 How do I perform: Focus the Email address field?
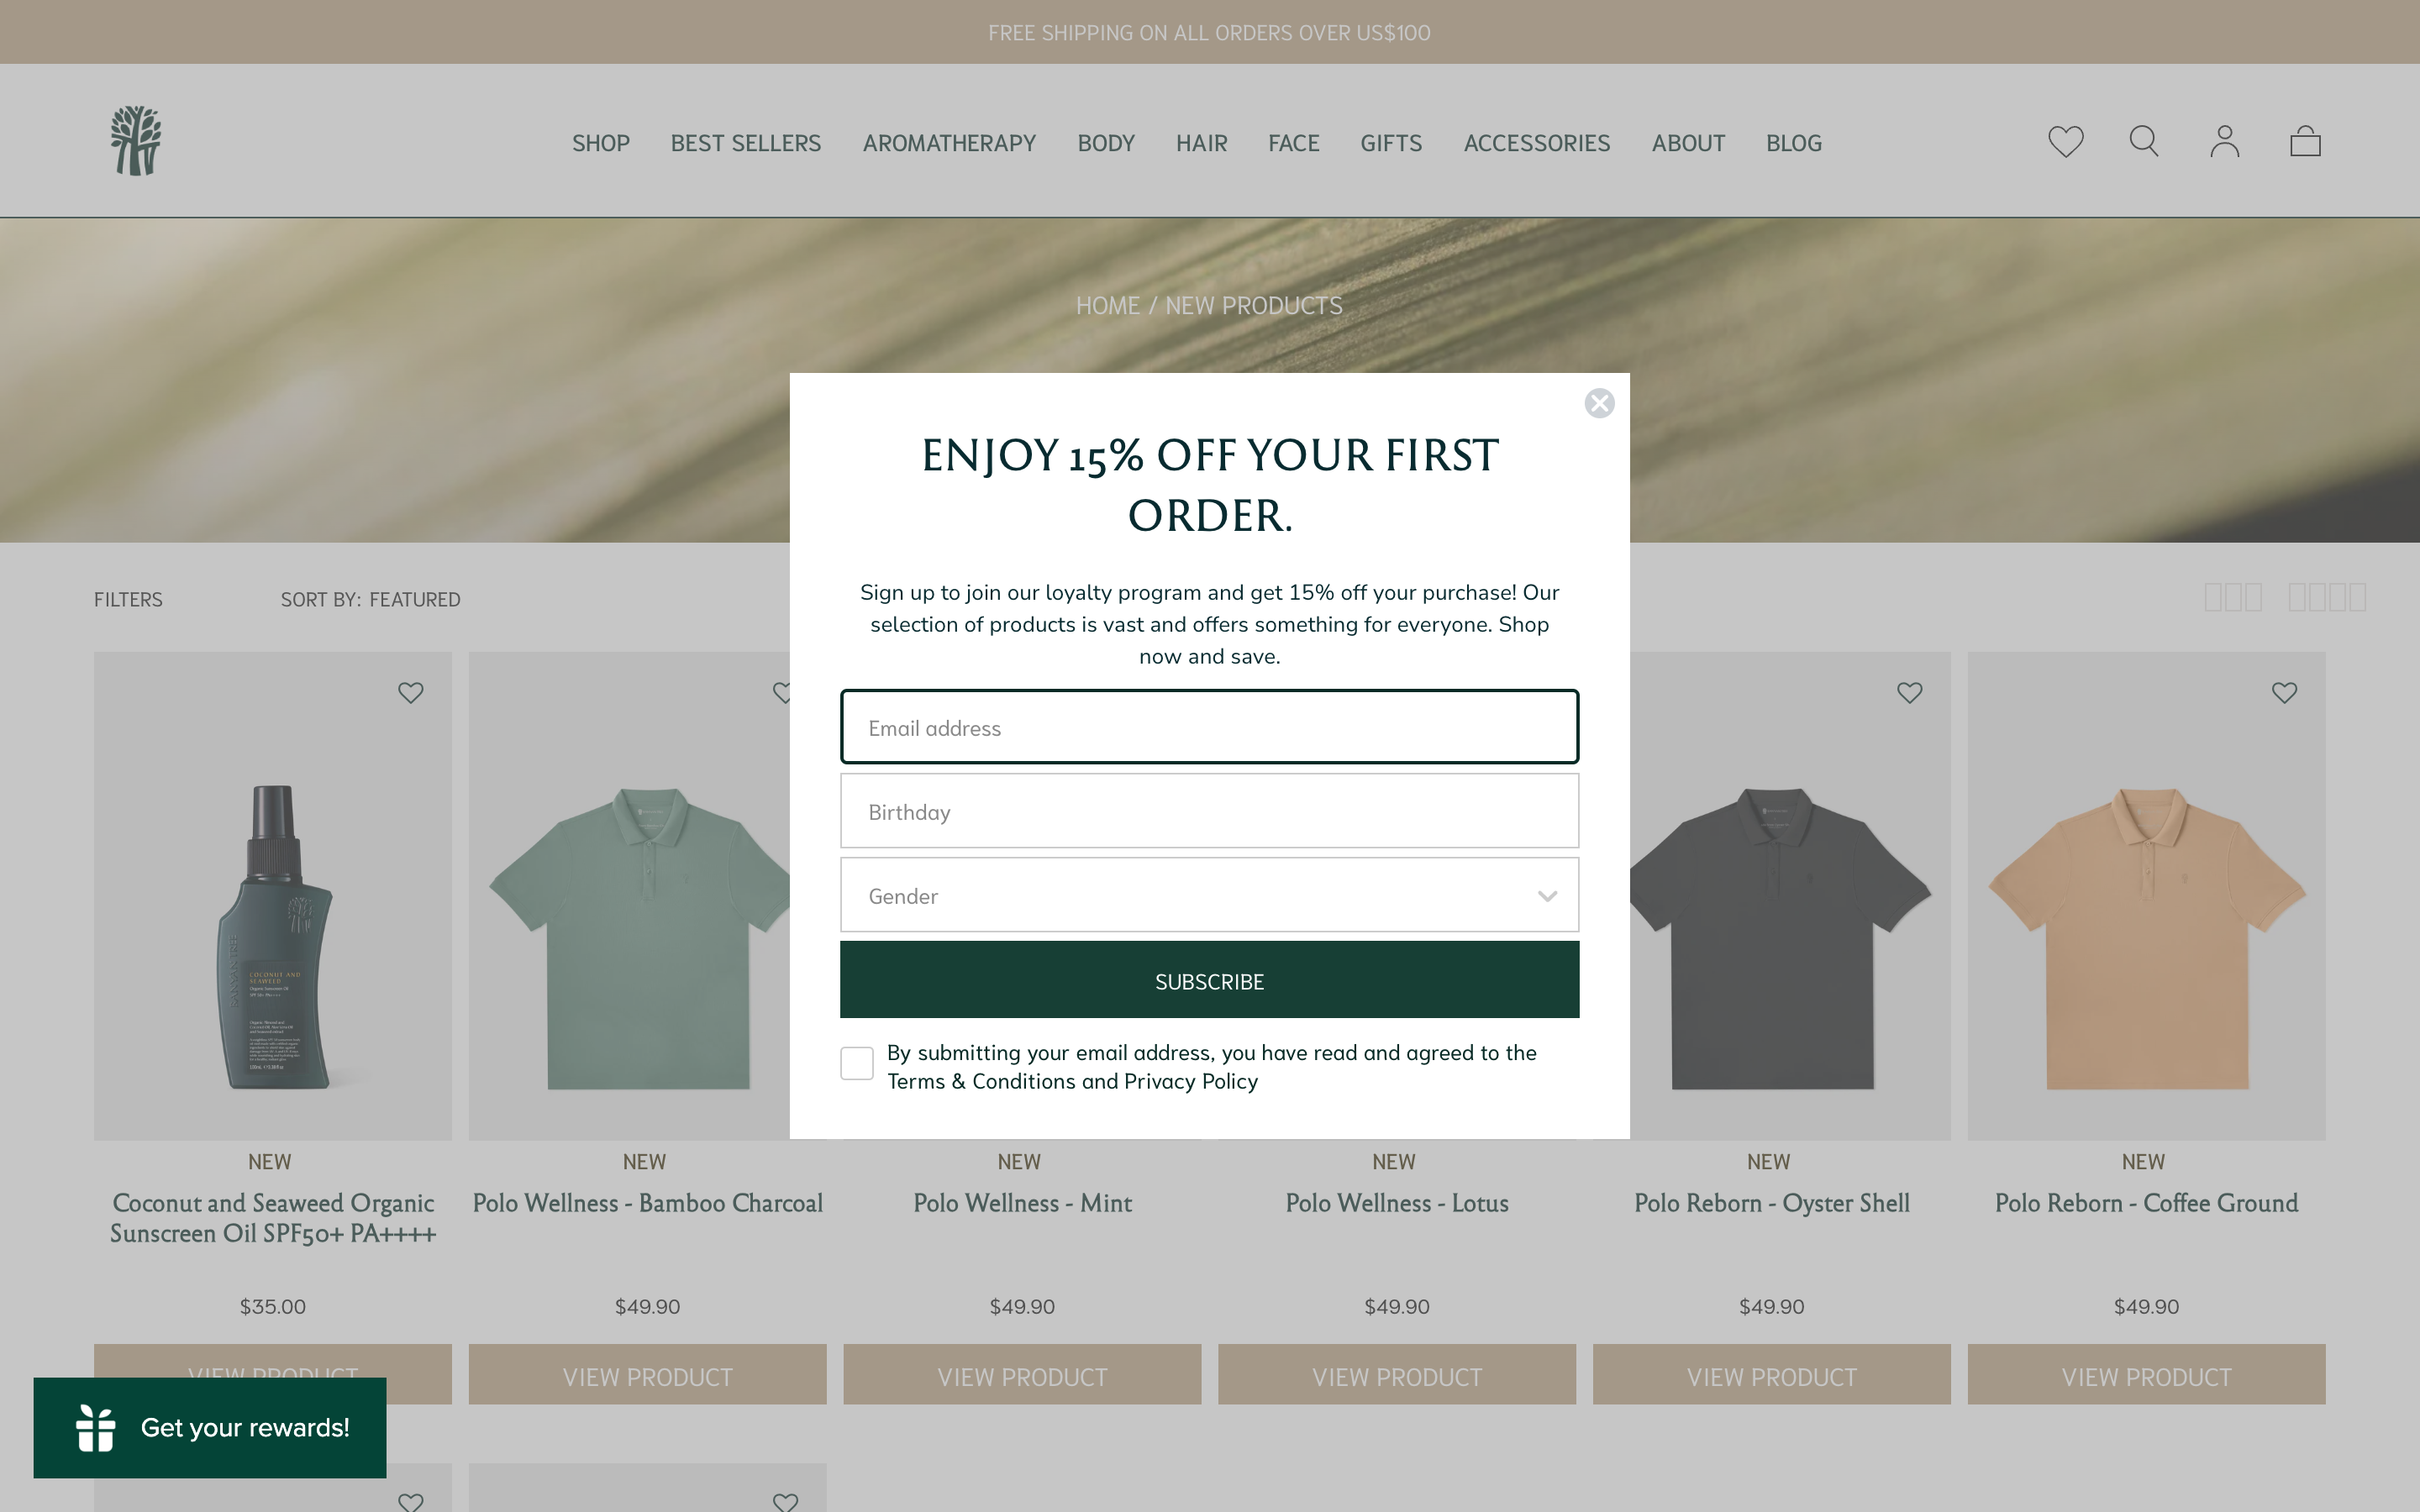tap(1209, 727)
